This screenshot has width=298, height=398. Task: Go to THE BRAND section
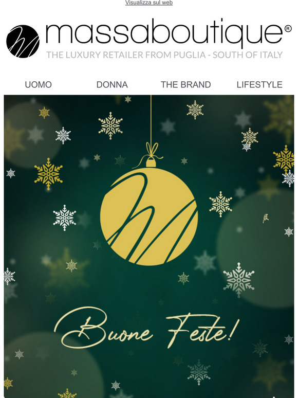point(186,84)
